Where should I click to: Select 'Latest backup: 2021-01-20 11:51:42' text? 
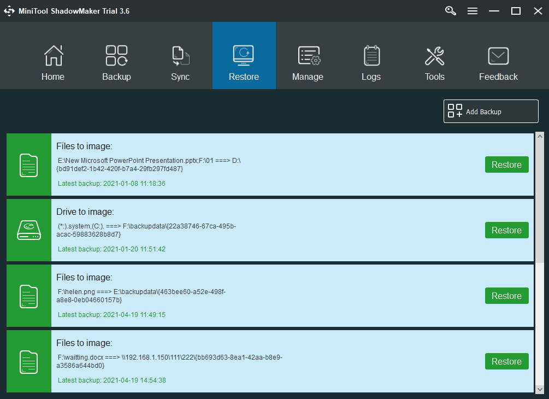coord(111,249)
